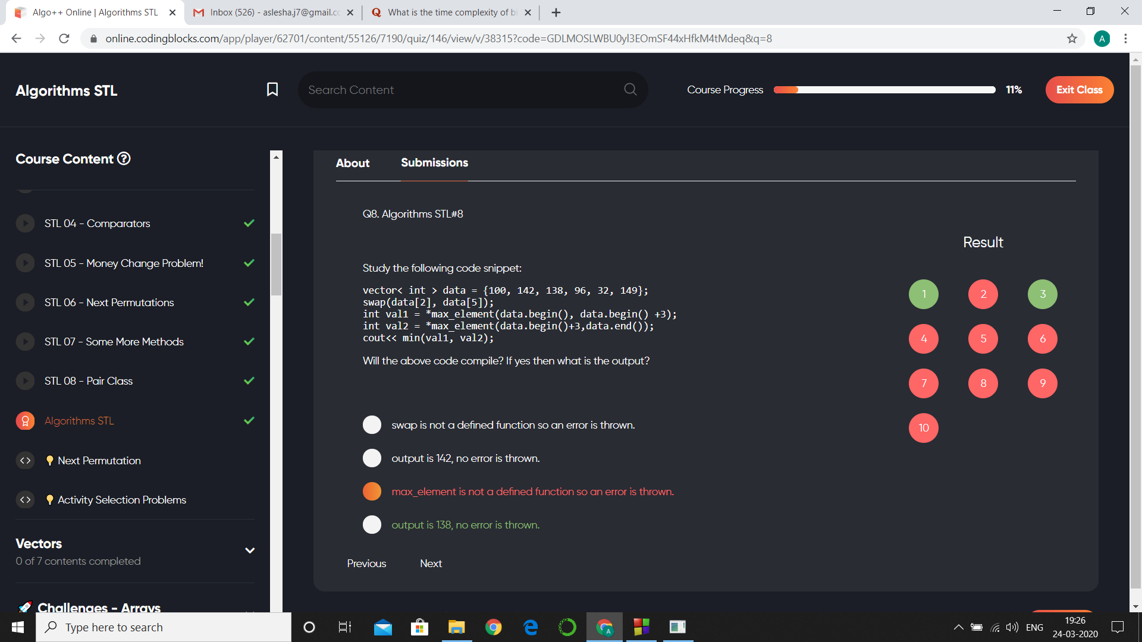Select option 'max_element is not a defined function'
The width and height of the screenshot is (1142, 642).
(372, 491)
